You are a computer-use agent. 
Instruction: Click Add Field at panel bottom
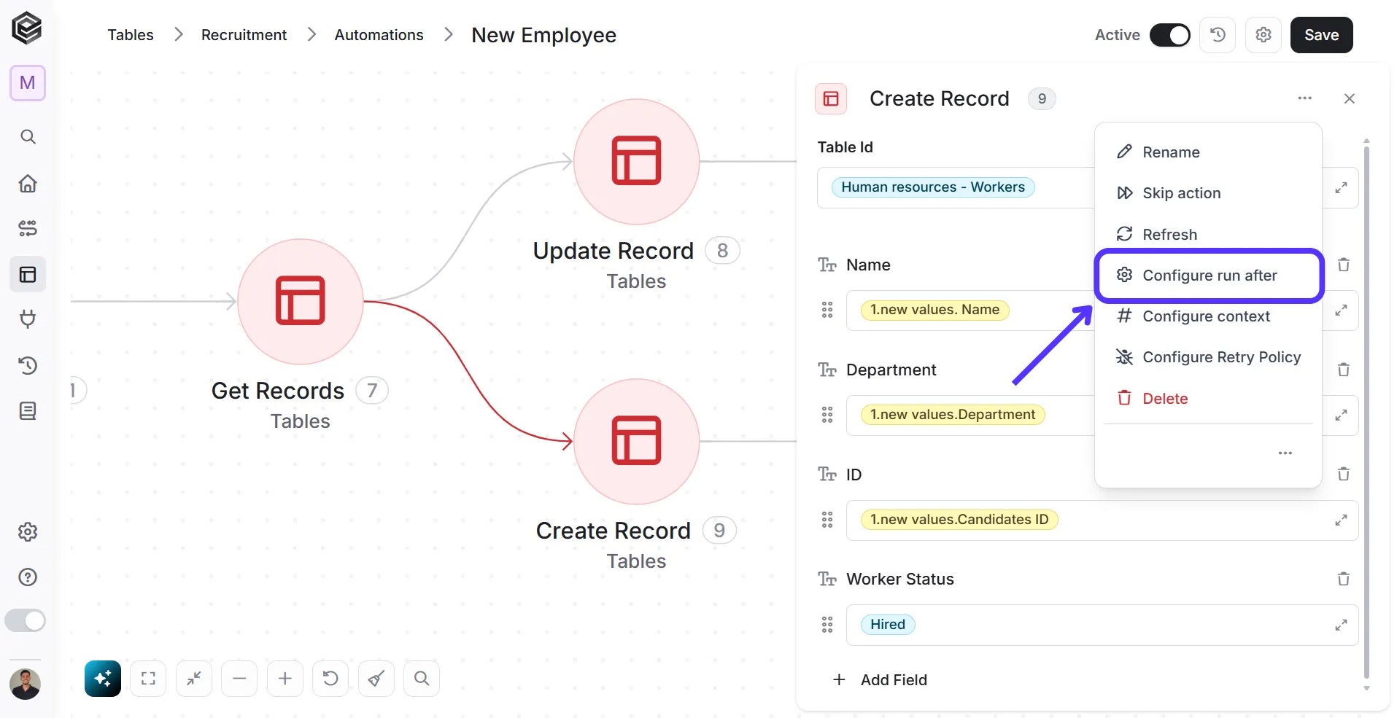pos(880,680)
